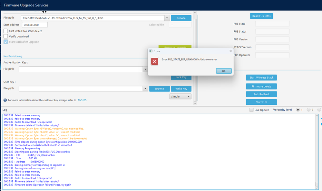Click the Erreur dialog title bar icon
This screenshot has height=191, width=322.
click(x=151, y=51)
